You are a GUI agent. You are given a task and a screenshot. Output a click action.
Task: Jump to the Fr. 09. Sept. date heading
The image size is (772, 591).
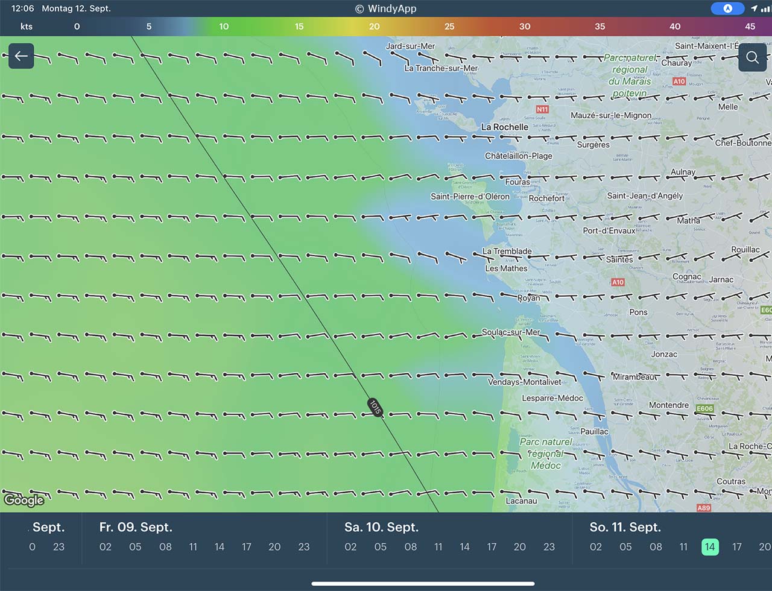click(x=136, y=527)
